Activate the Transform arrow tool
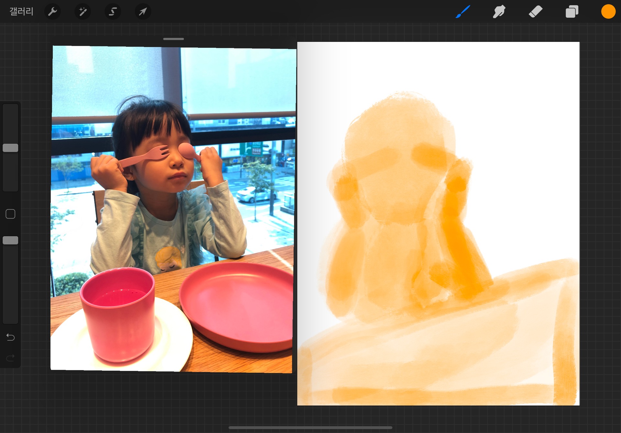The height and width of the screenshot is (433, 621). pyautogui.click(x=143, y=12)
